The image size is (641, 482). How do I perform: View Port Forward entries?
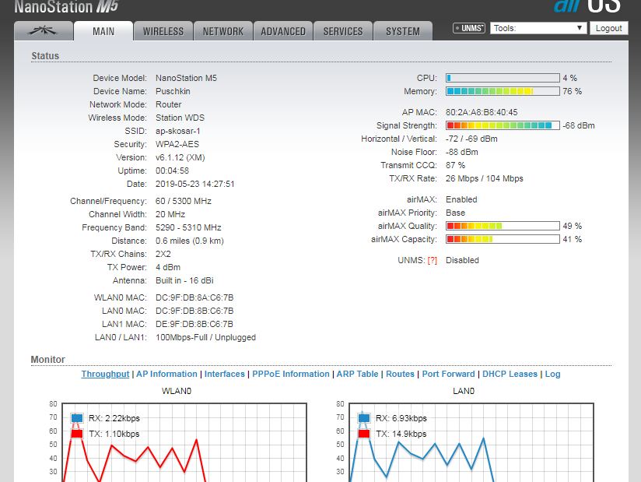point(448,374)
